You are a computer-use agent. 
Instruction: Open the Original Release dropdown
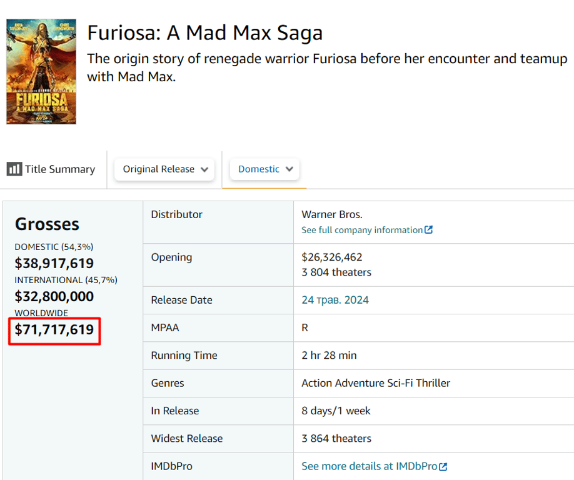[164, 169]
